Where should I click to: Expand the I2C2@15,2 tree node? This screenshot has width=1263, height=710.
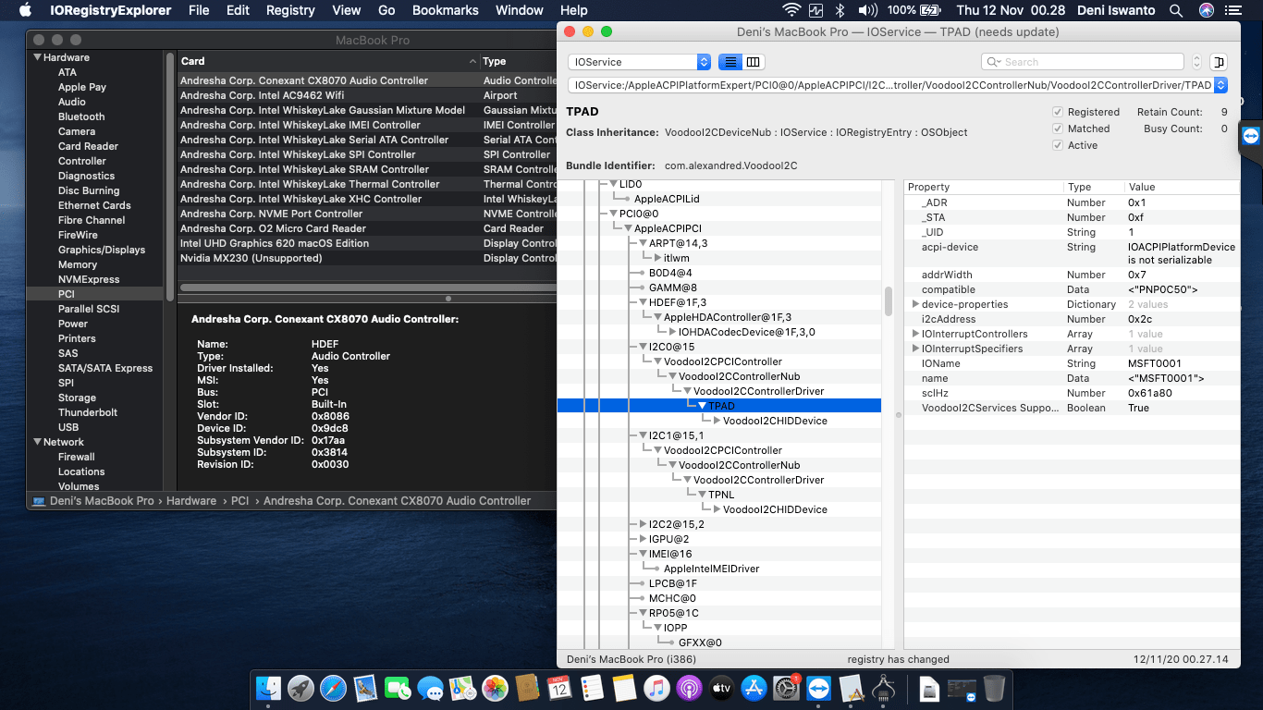click(643, 524)
